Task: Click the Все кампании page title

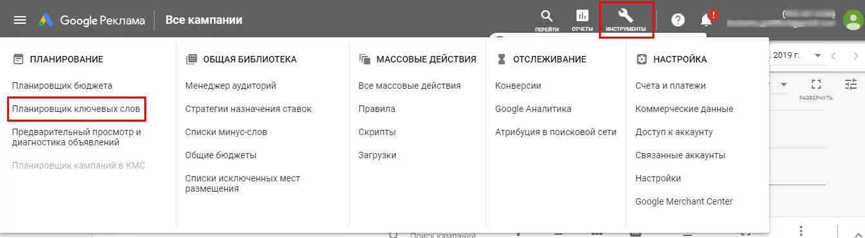Action: pos(204,20)
